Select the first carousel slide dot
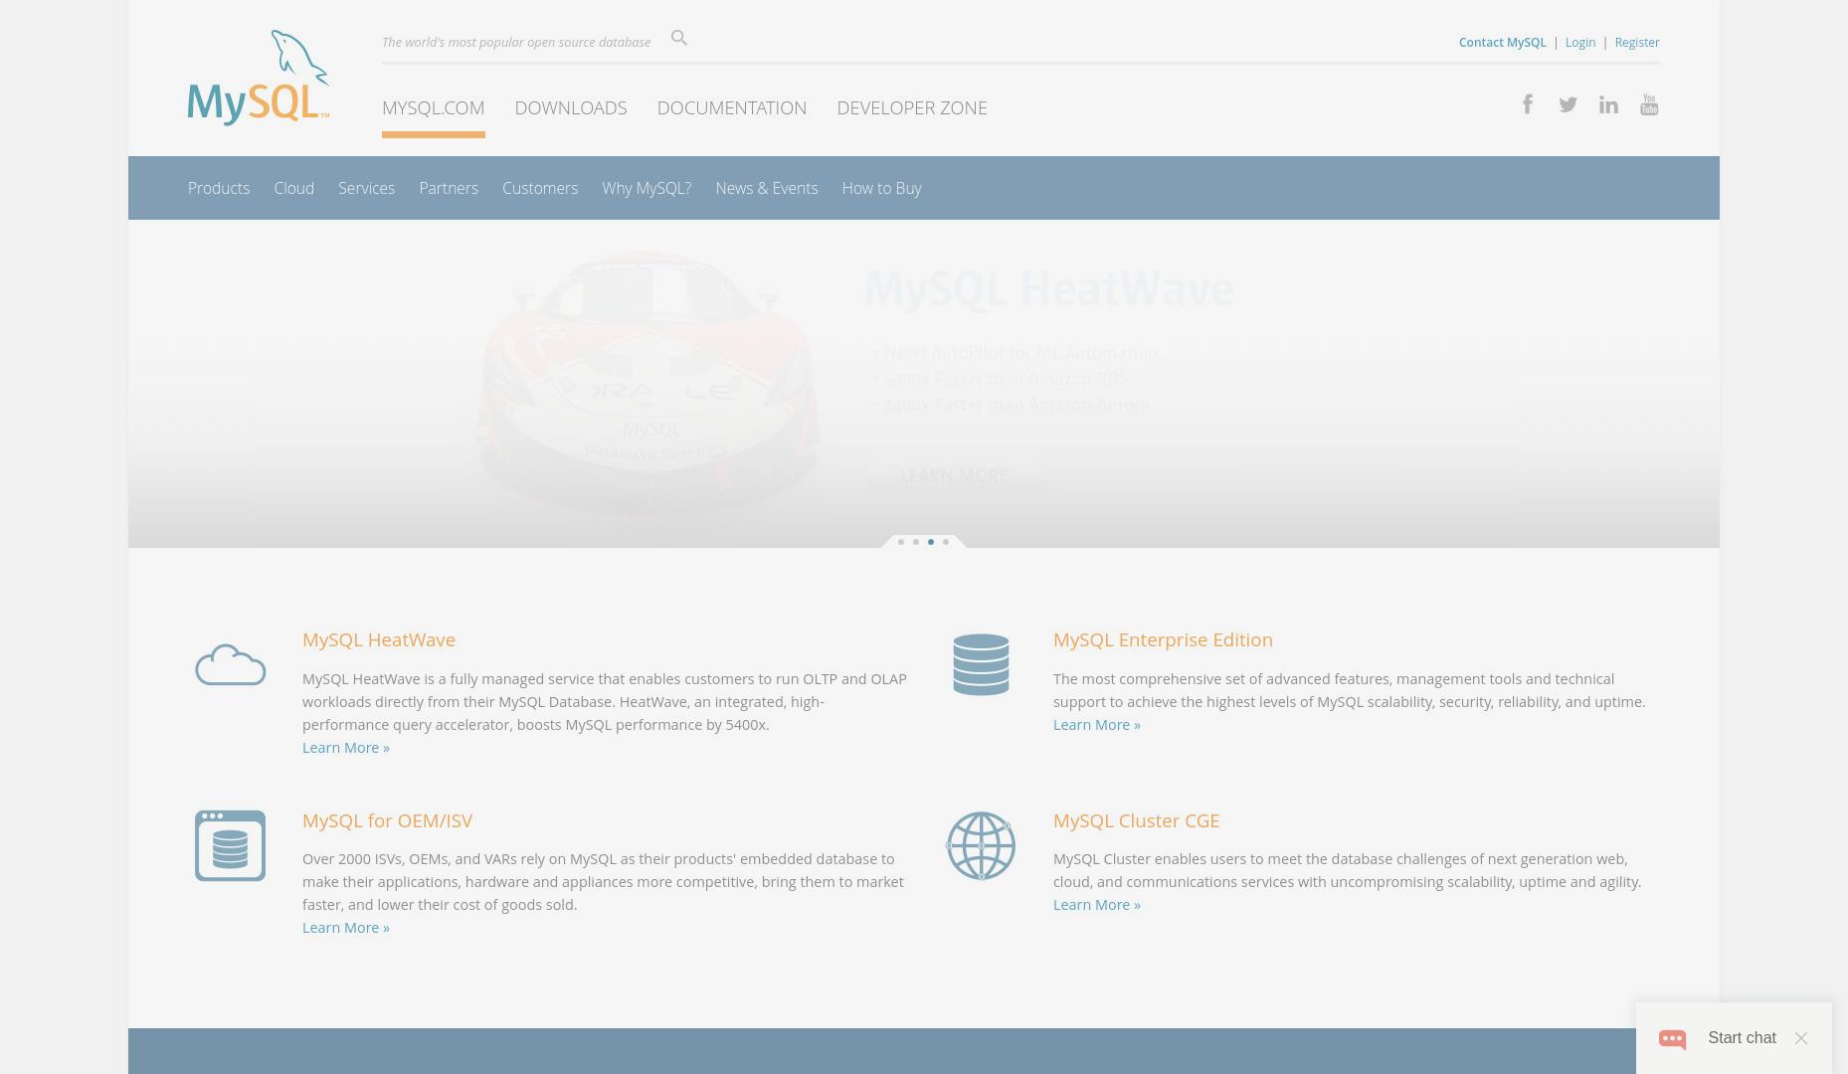The height and width of the screenshot is (1074, 1848). pos(901,542)
